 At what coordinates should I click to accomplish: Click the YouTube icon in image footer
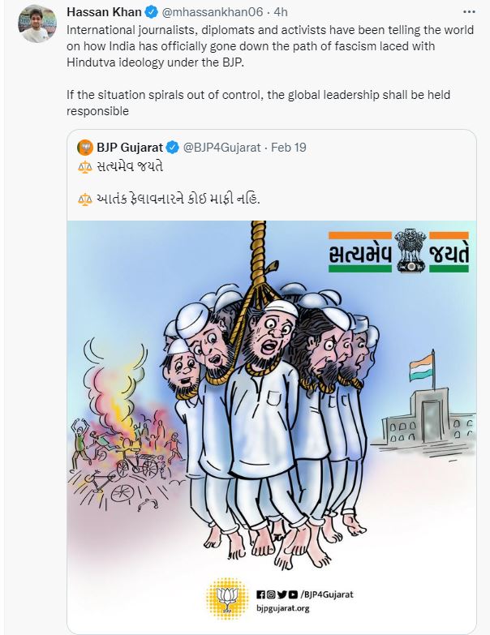coord(293,594)
